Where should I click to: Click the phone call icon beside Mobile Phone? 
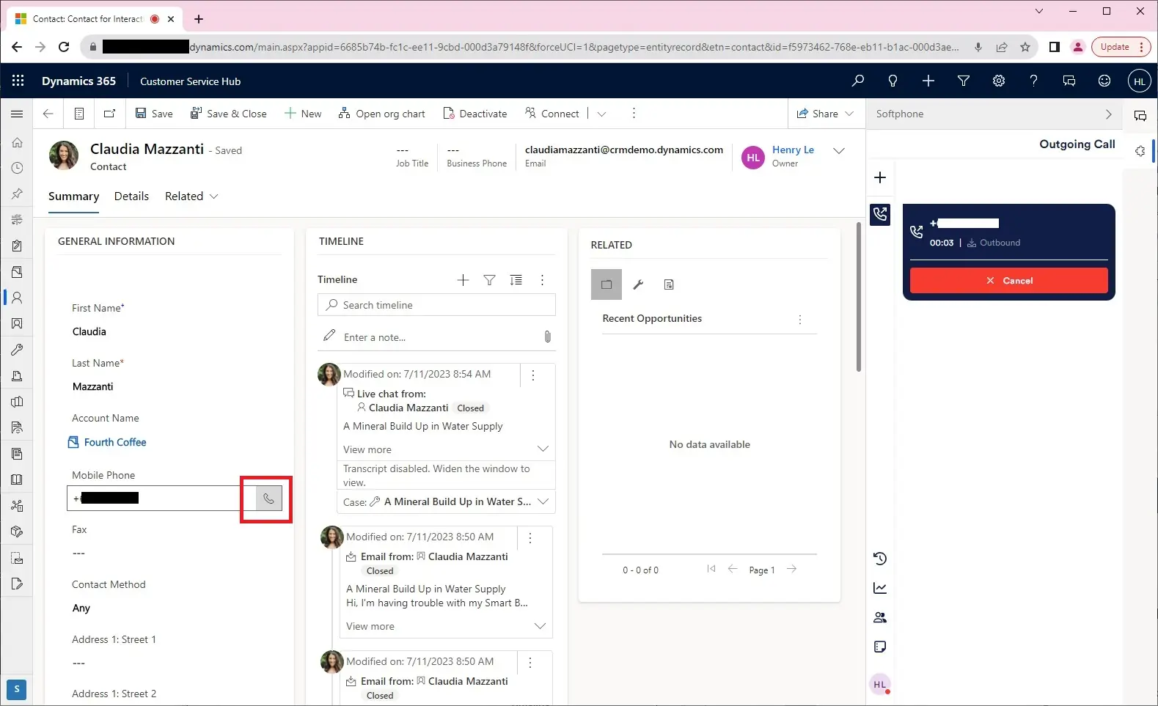click(x=268, y=499)
